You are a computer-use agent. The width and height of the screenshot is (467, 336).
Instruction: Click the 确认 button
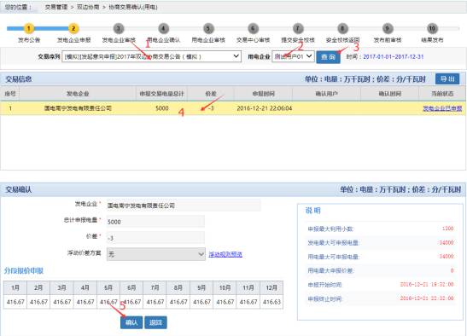[131, 322]
